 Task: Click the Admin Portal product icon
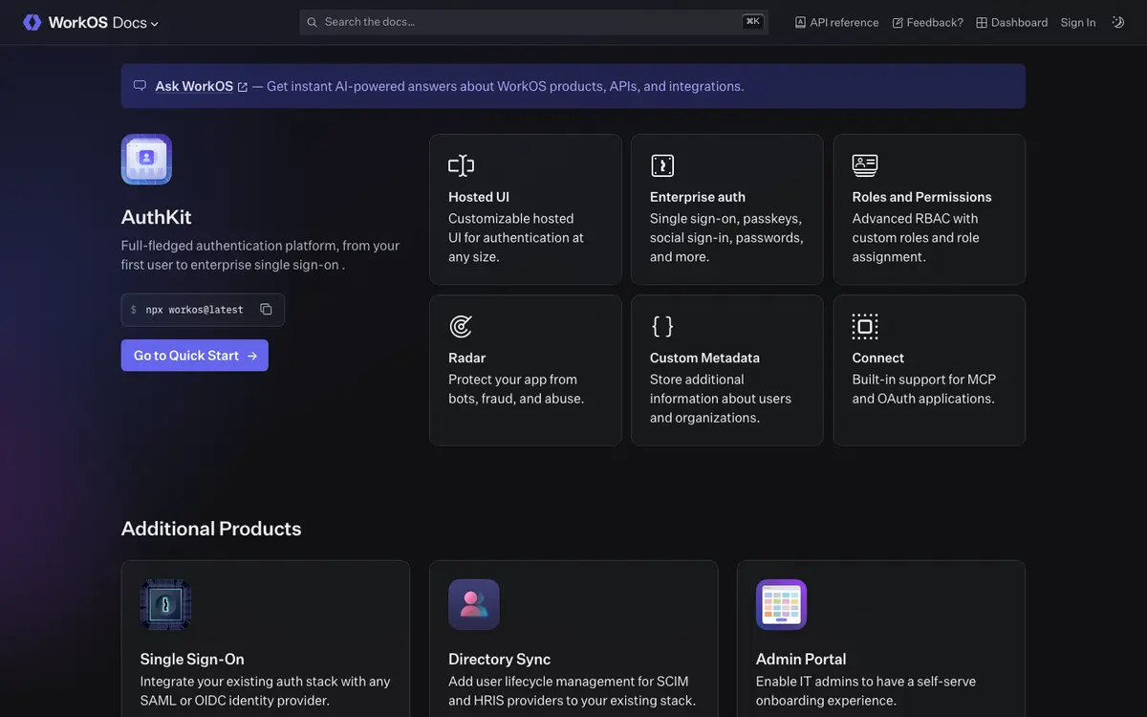tap(782, 604)
